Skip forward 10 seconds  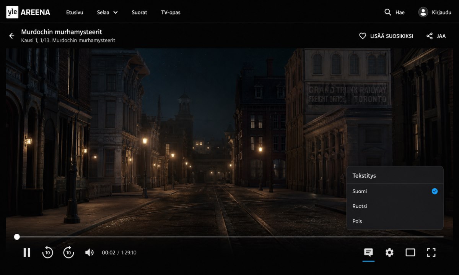[x=68, y=252]
